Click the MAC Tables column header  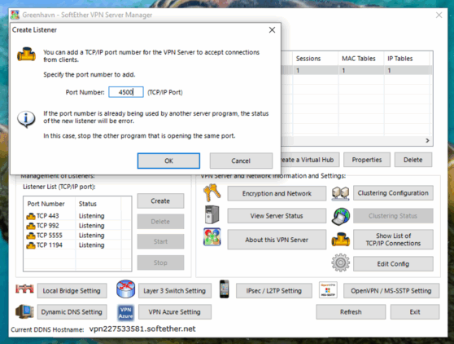coord(361,59)
